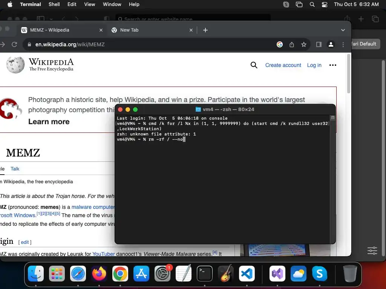
Task: Click Safari's tab overview icon
Action: [375, 19]
